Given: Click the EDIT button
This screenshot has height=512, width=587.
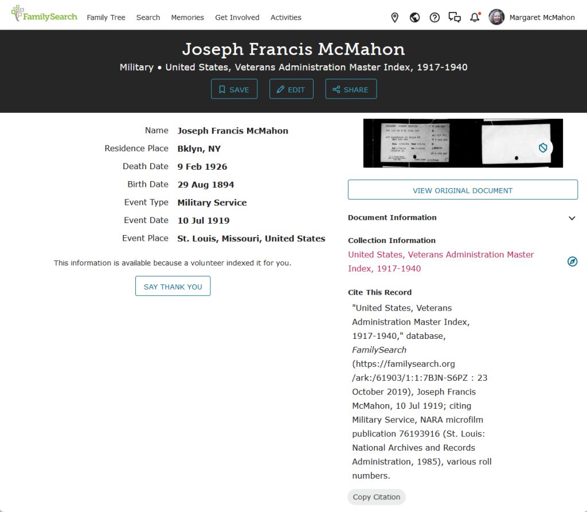Looking at the screenshot, I should [291, 89].
